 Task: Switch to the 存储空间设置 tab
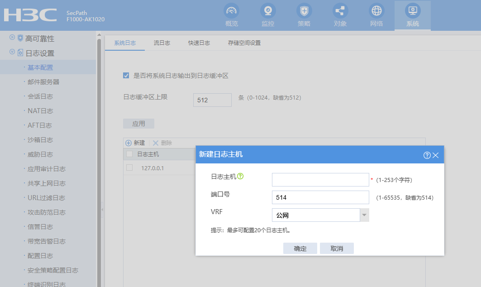pos(244,43)
